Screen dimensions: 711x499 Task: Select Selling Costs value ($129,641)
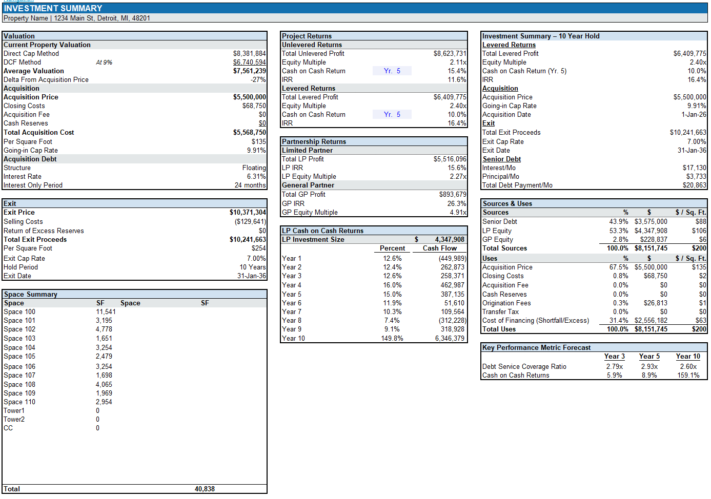(250, 221)
